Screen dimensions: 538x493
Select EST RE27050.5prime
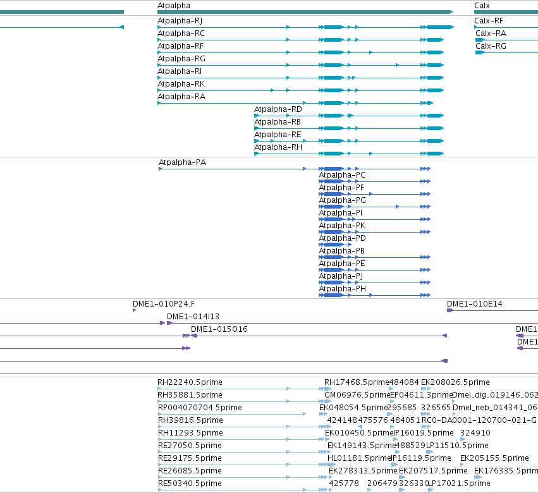190,446
